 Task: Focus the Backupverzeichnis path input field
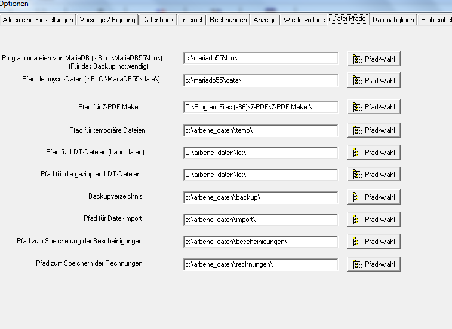(x=260, y=197)
